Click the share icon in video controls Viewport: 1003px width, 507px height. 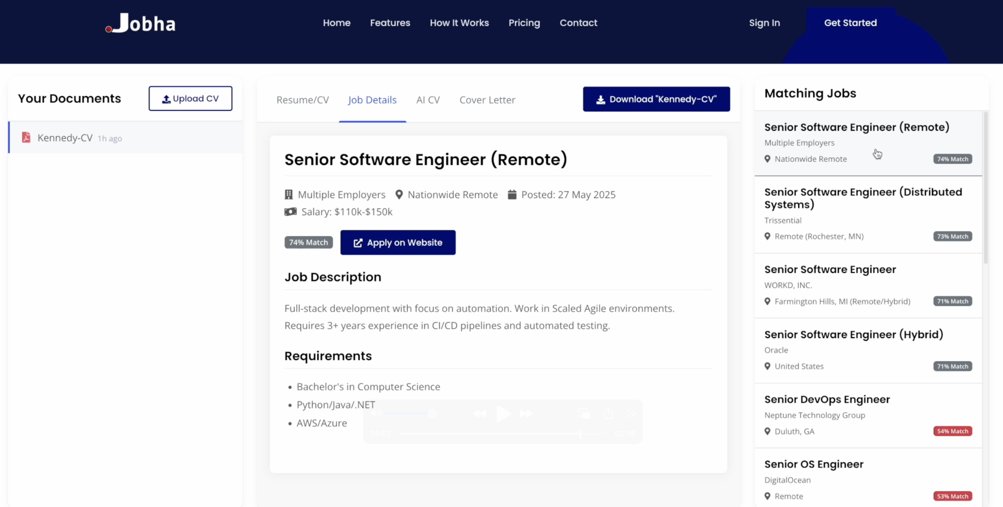coord(608,413)
